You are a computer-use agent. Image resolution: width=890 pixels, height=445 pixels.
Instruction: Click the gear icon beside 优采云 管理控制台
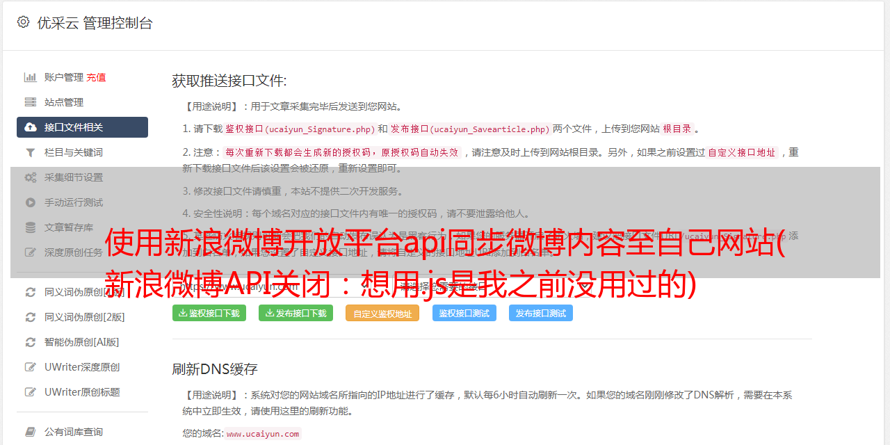(x=23, y=22)
